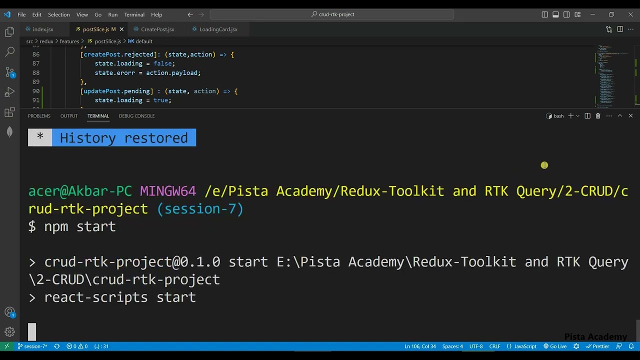Open editor More Actions ellipsis

631,29
